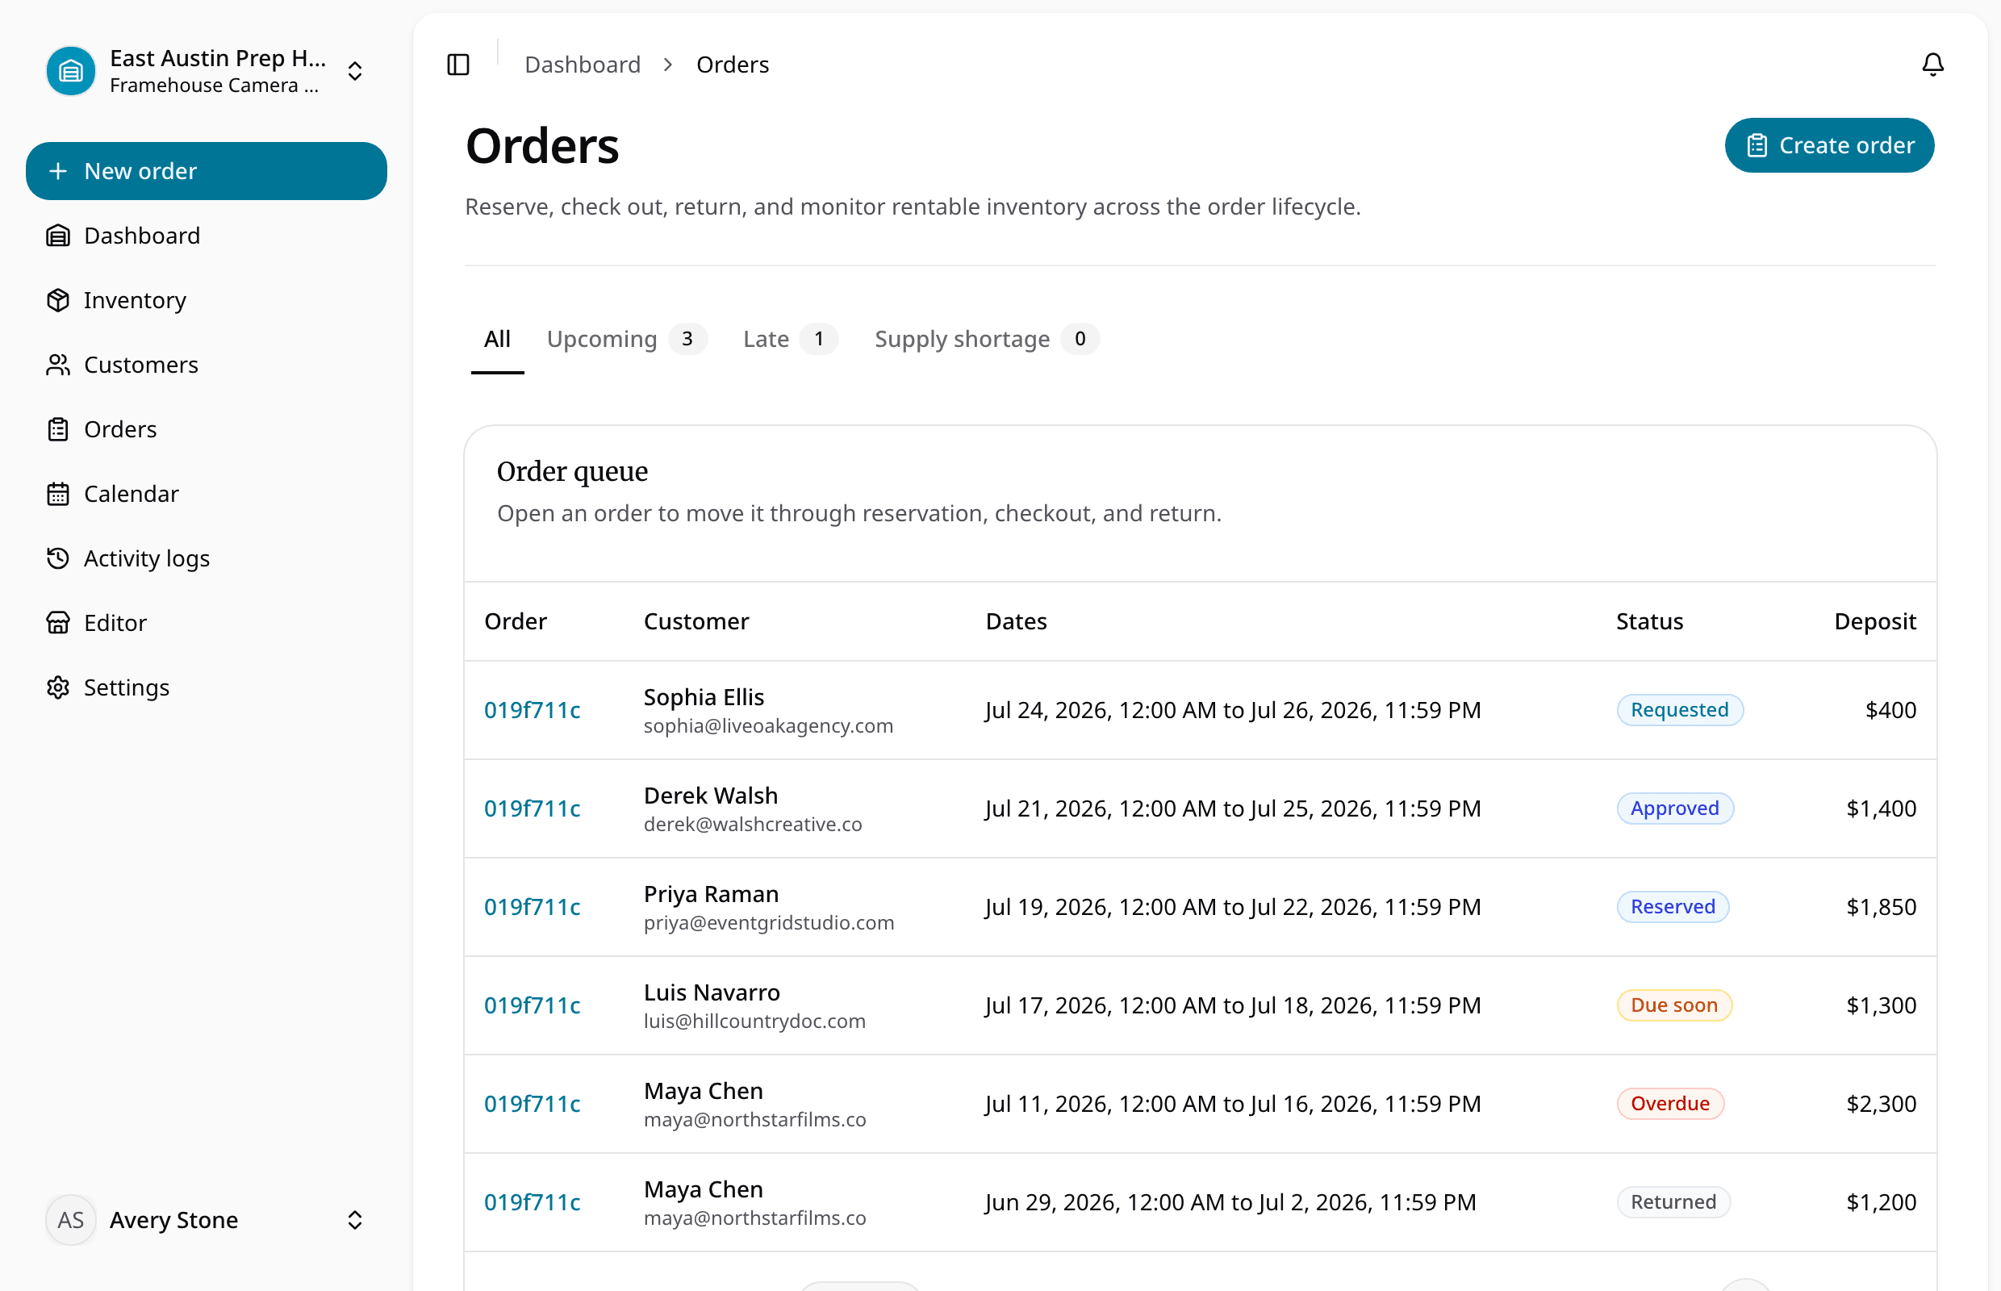Click the Due soon status badge
The width and height of the screenshot is (2001, 1291).
click(1673, 1005)
